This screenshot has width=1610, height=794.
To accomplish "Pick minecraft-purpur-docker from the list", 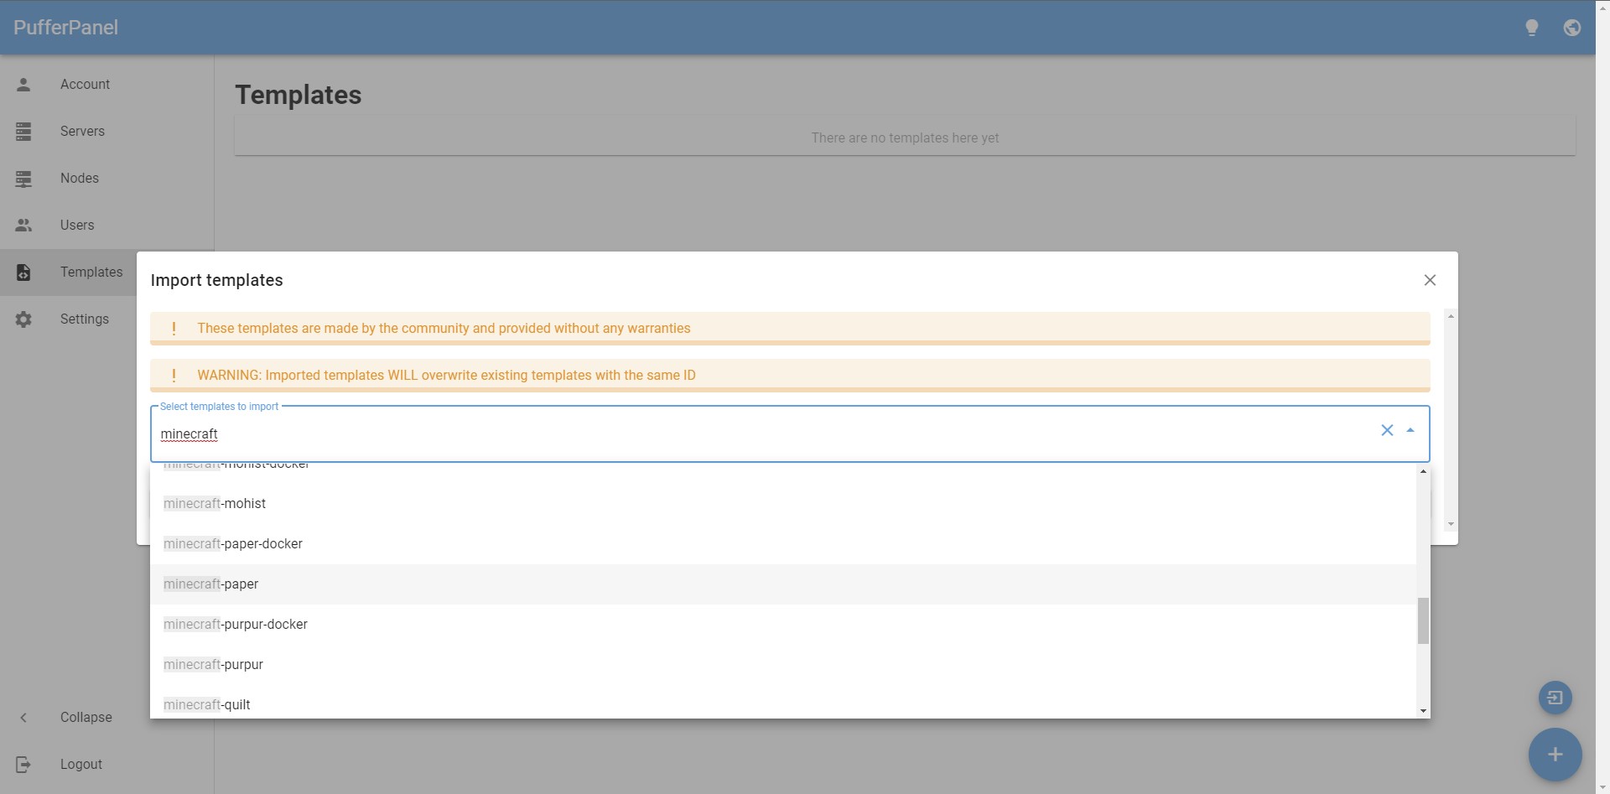I will [x=236, y=624].
